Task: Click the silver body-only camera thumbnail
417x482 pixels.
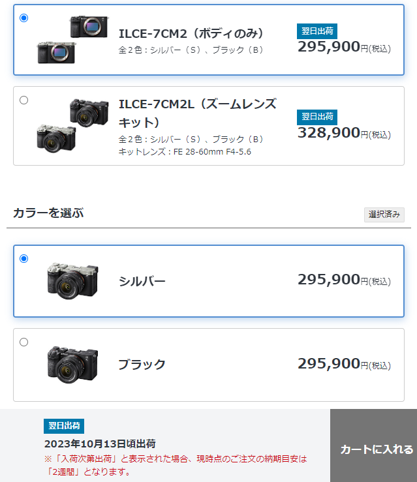Action: pyautogui.click(x=56, y=53)
